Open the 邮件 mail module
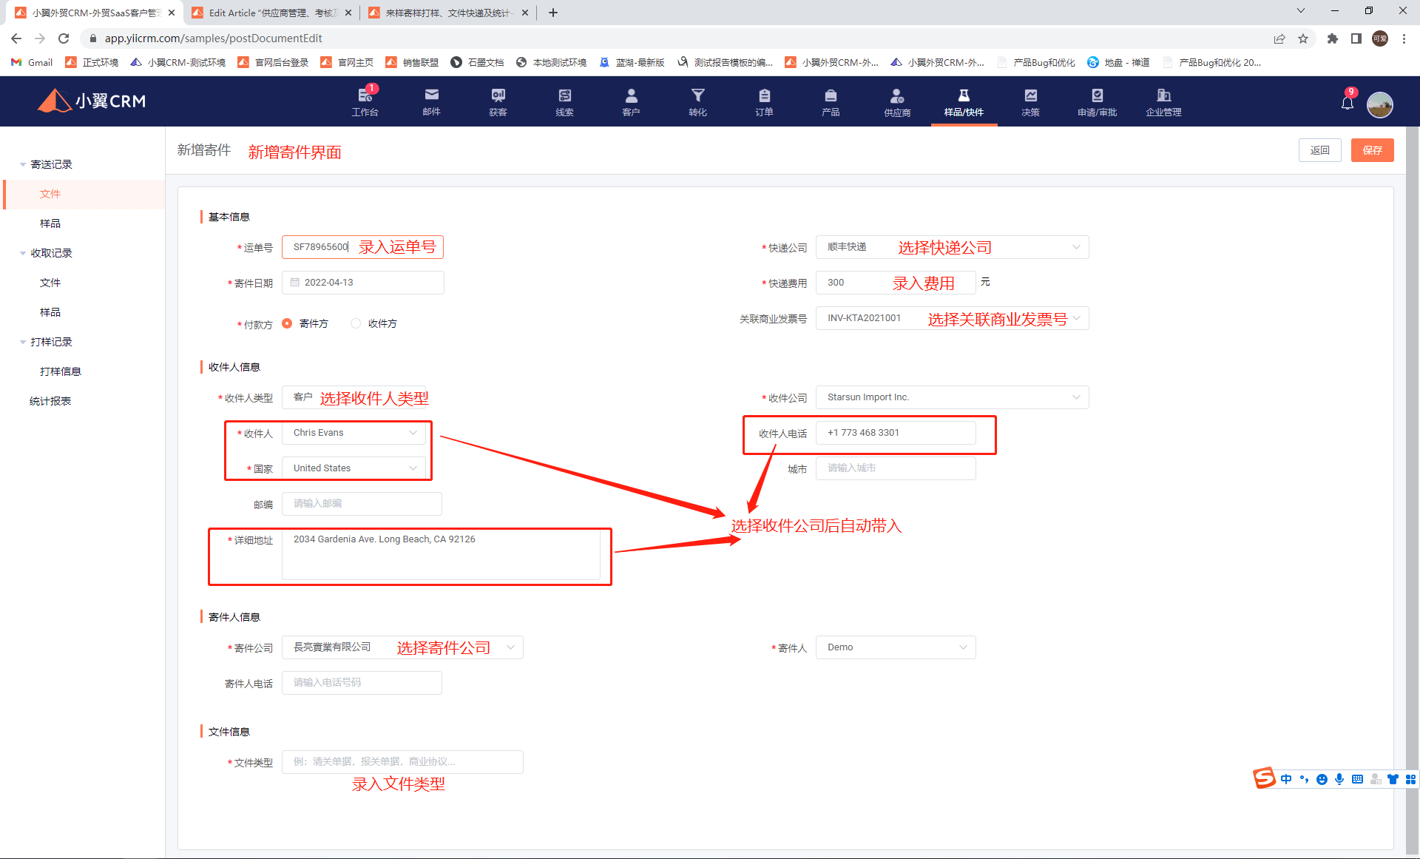 431,101
